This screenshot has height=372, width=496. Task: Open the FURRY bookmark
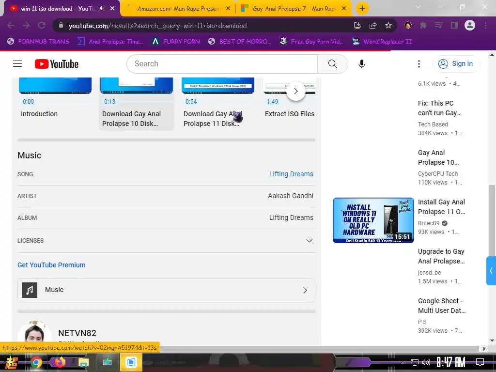[175, 42]
